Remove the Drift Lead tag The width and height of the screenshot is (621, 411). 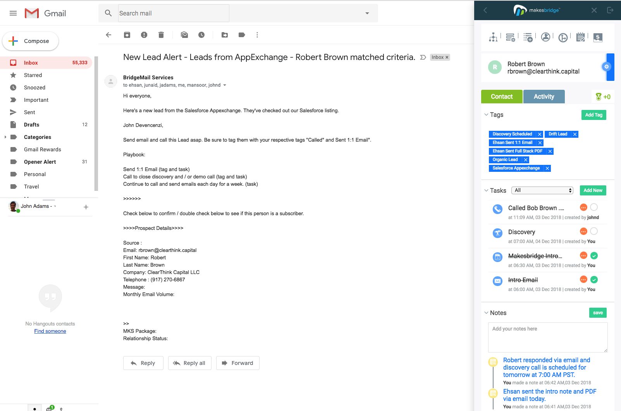[x=575, y=134]
